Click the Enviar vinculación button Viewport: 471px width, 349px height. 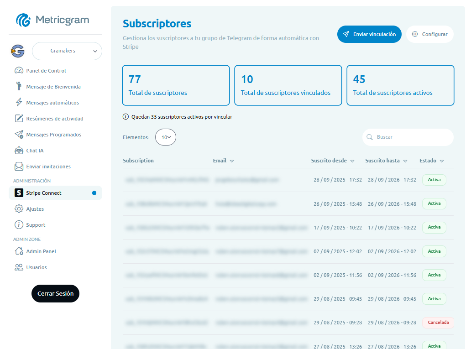point(369,34)
